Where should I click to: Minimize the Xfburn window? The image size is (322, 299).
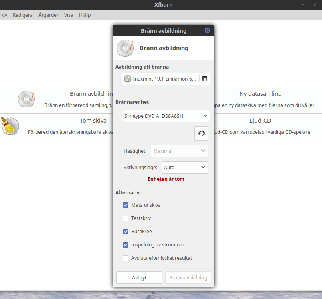coord(303,4)
